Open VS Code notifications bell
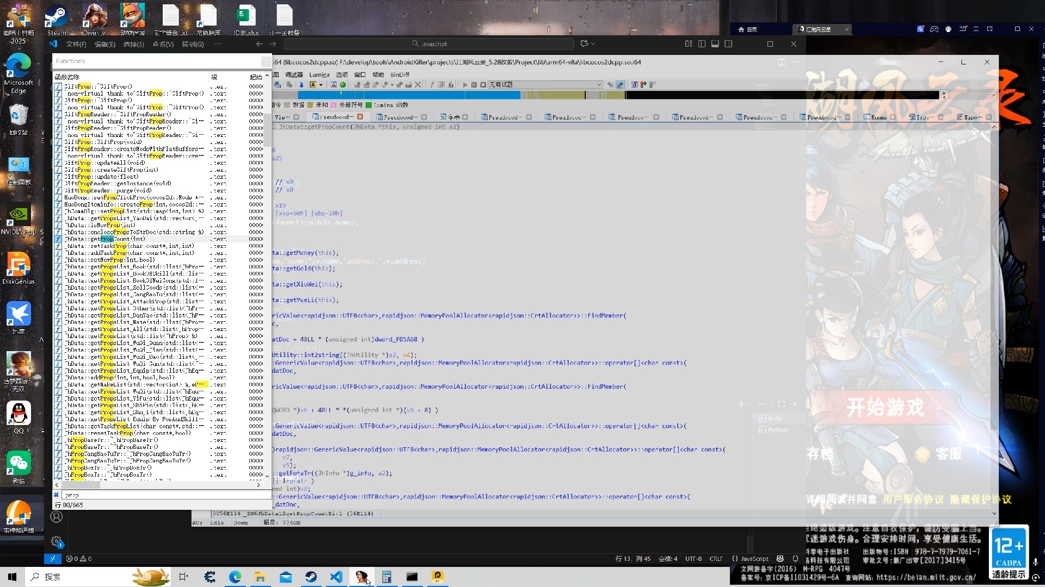 (795, 559)
